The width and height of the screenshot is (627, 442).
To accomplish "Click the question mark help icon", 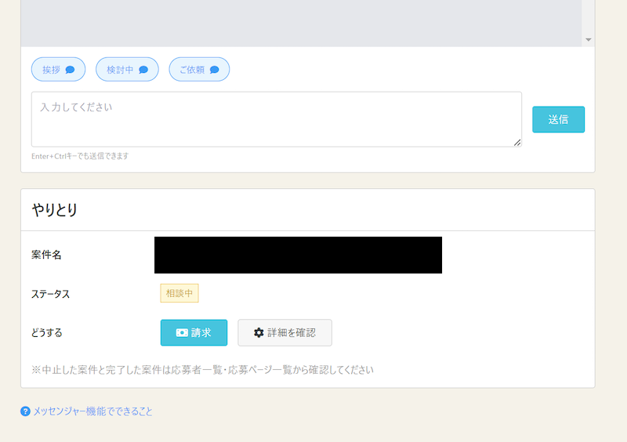I will tap(25, 411).
